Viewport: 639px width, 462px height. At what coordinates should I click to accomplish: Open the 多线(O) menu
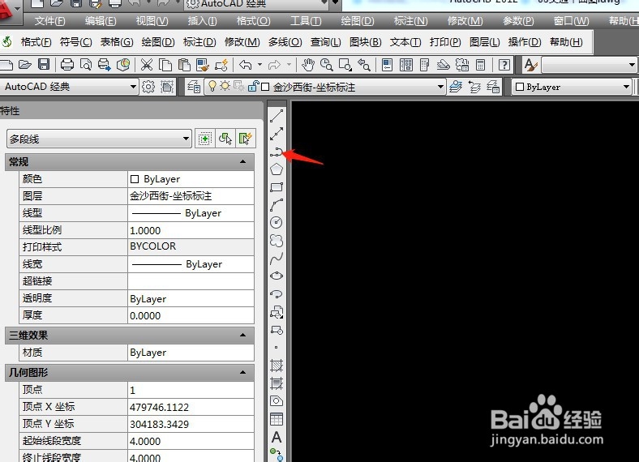285,41
